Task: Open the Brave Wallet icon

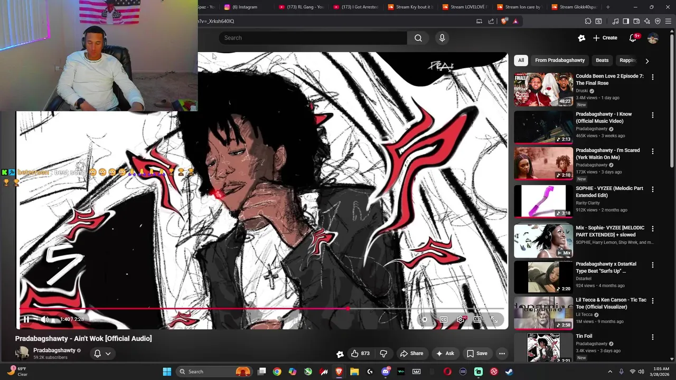Action: 636,21
